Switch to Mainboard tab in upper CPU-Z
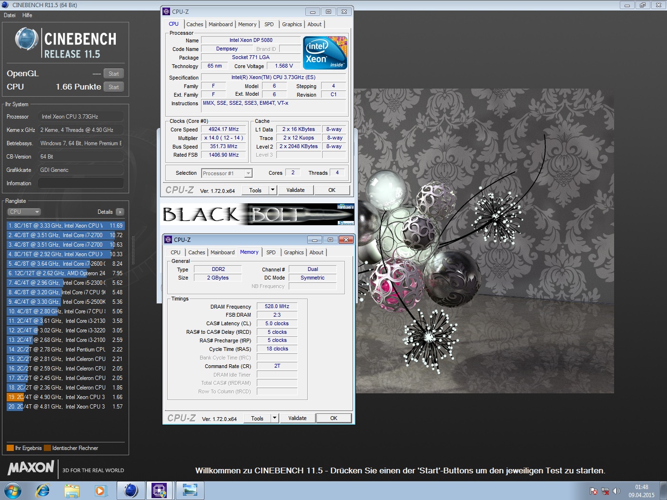The image size is (667, 500). tap(221, 24)
